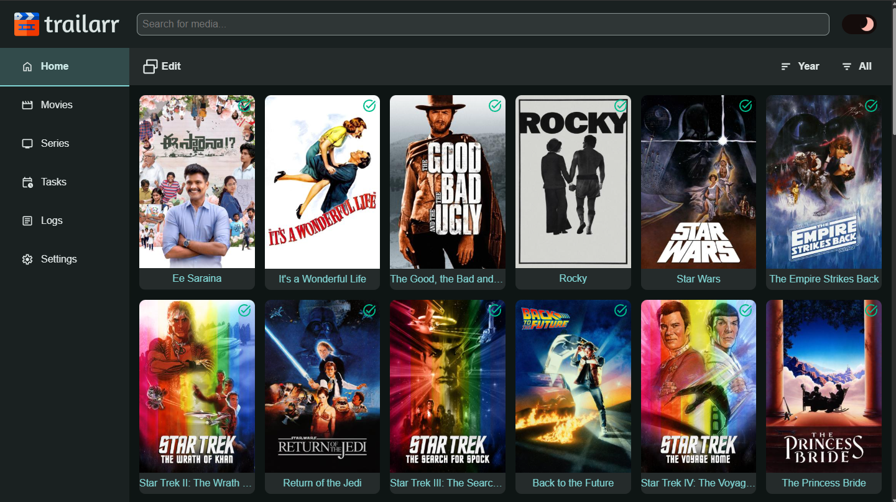Select the Rocky poster thumbnail
Viewport: 896px width, 502px height.
coord(573,182)
